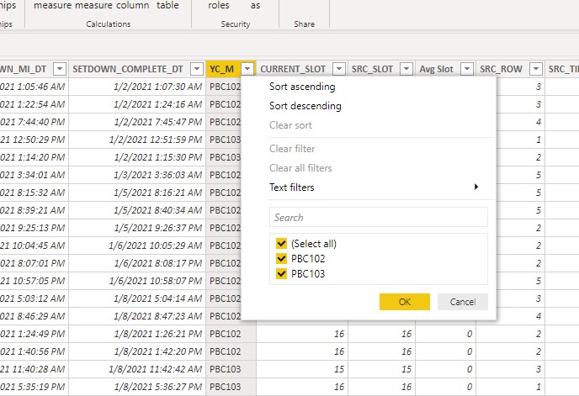Click the Security ribbon group label
This screenshot has width=579, height=396.
pyautogui.click(x=236, y=24)
